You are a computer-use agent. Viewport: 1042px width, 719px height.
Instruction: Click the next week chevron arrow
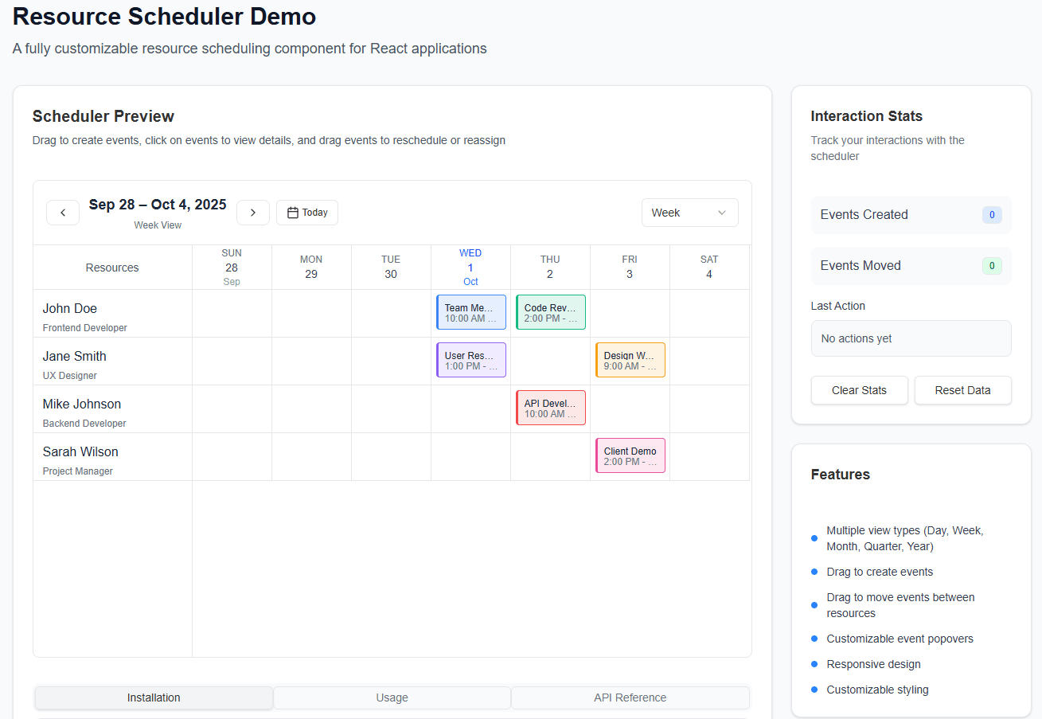pos(253,213)
